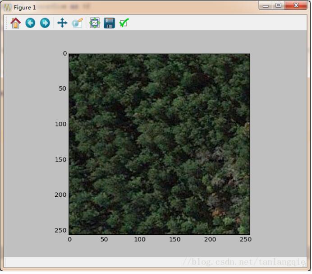Click the Home reset view icon
The height and width of the screenshot is (274, 312).
pos(16,23)
